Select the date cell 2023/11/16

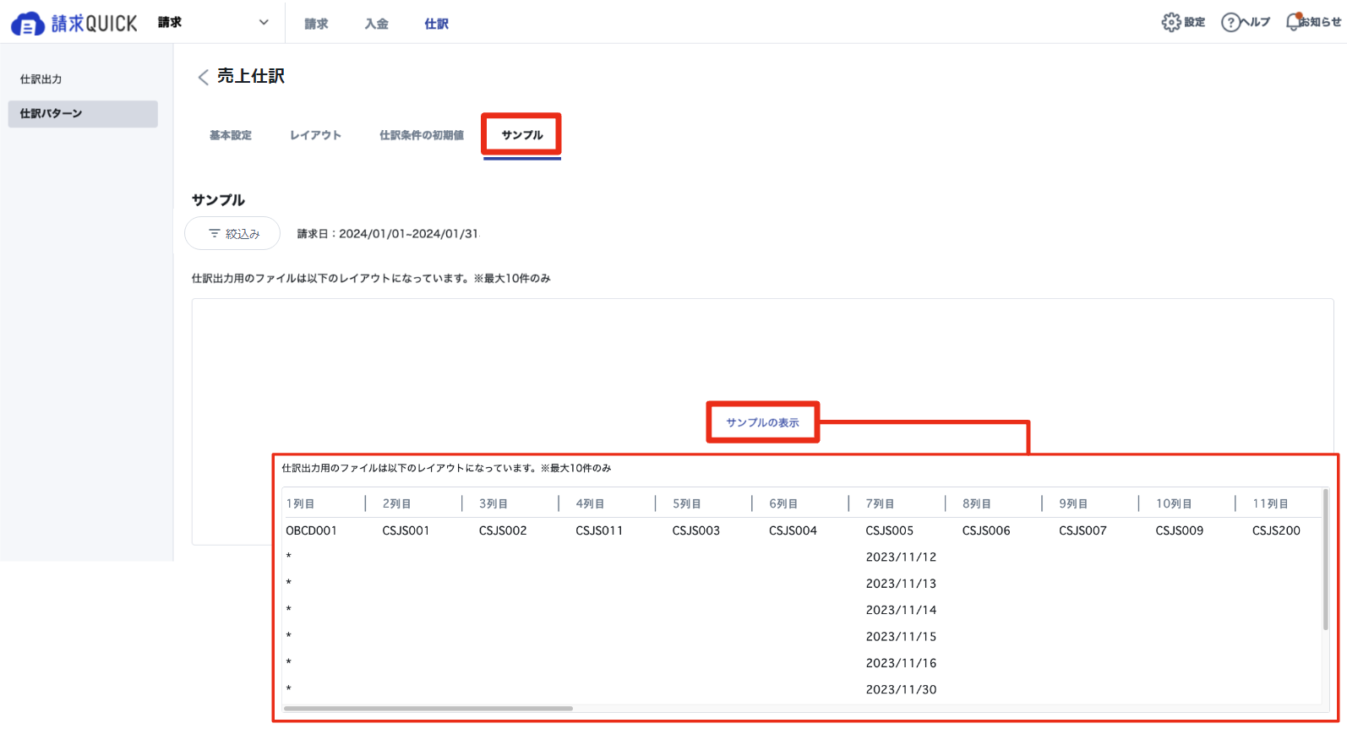click(901, 663)
